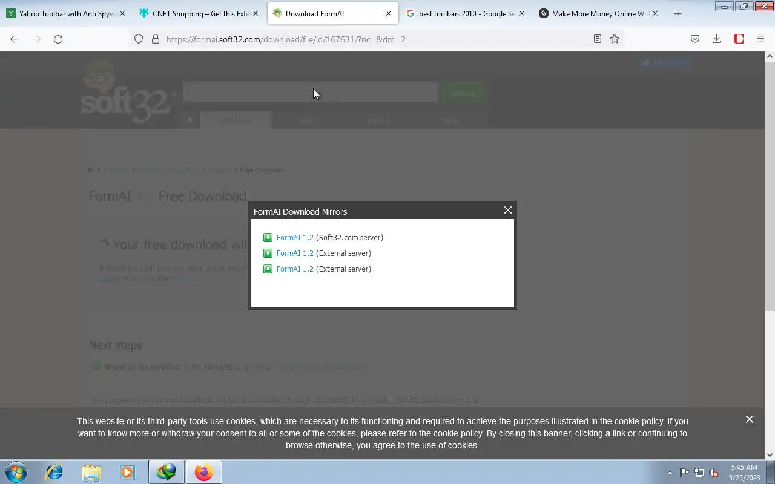Open tracking protection shield icon
The width and height of the screenshot is (775, 484).
[x=139, y=39]
